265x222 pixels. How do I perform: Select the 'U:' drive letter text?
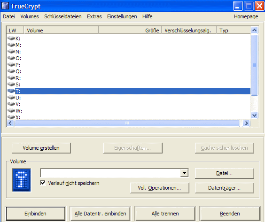[x=18, y=98]
